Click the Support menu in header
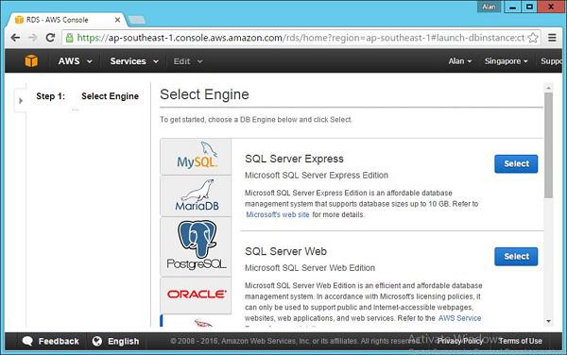The image size is (567, 355). coord(551,61)
